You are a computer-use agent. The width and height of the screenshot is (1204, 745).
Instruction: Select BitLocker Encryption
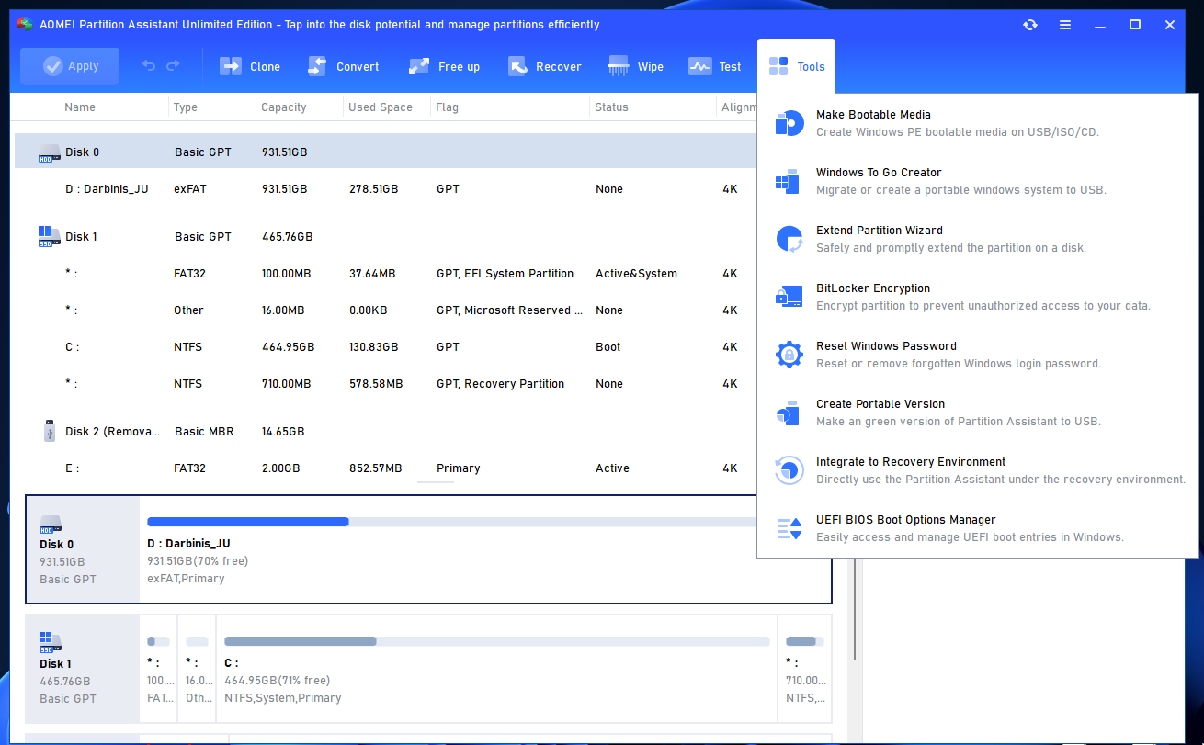(x=978, y=297)
